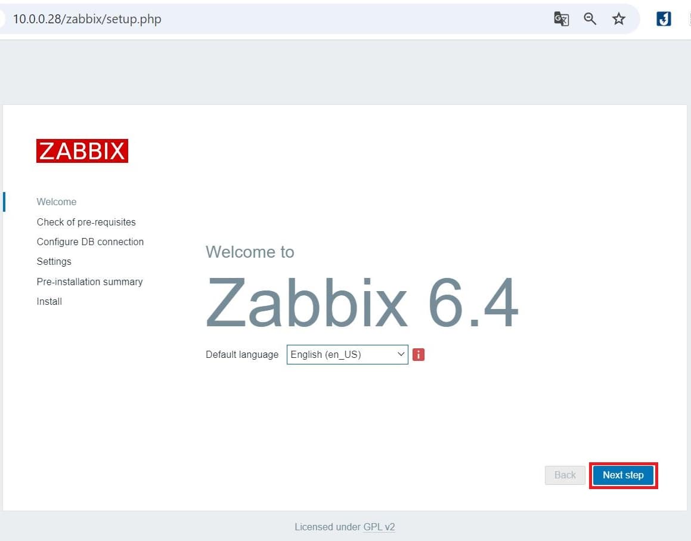Select Check of pre-requisites step
The width and height of the screenshot is (691, 541).
click(86, 222)
